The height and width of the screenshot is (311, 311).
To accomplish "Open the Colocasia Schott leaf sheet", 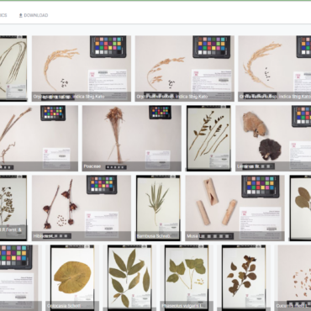I will click(72, 278).
